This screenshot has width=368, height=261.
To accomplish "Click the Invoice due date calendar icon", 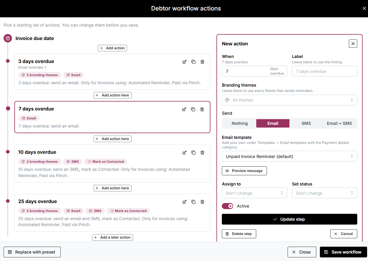I will pos(8,38).
